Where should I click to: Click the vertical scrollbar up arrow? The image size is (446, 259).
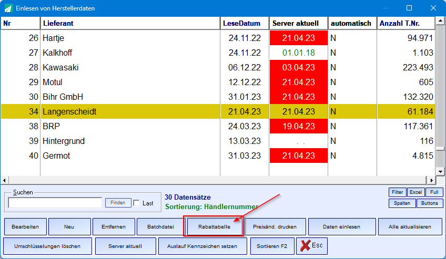click(440, 20)
